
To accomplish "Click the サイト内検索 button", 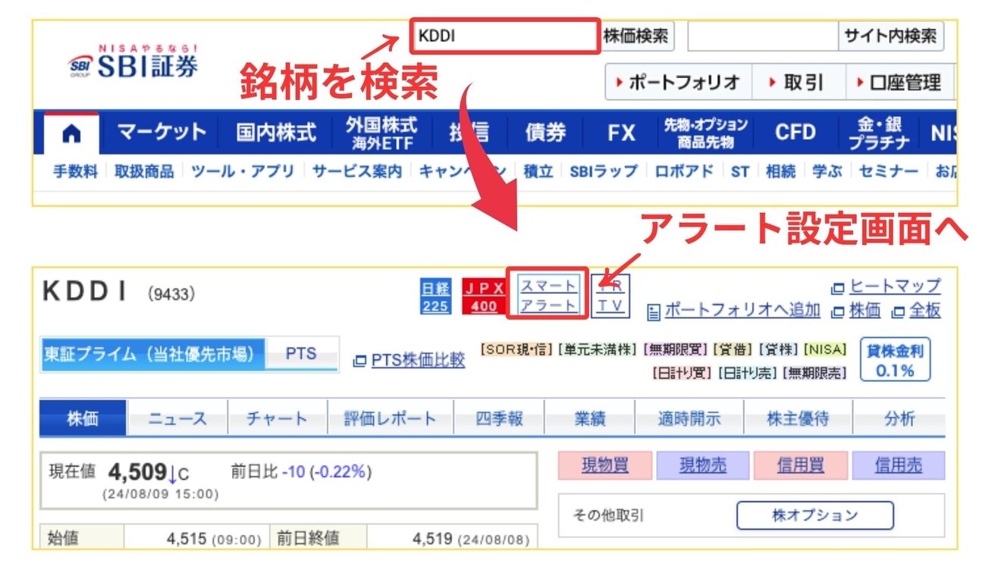I will [890, 36].
